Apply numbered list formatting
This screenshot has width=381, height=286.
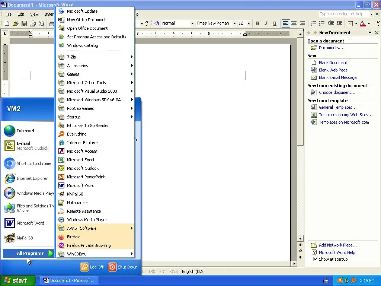click(313, 23)
